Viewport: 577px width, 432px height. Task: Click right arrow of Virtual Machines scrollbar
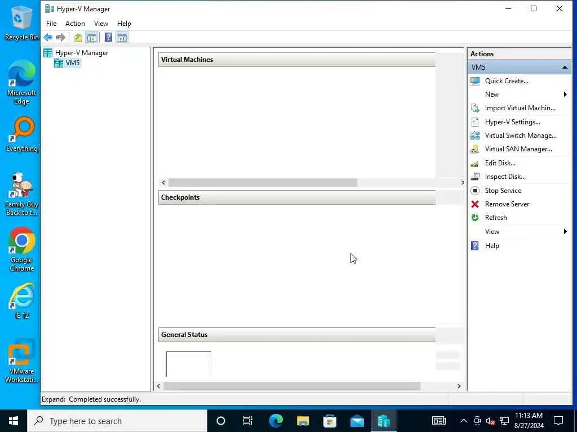(x=462, y=183)
